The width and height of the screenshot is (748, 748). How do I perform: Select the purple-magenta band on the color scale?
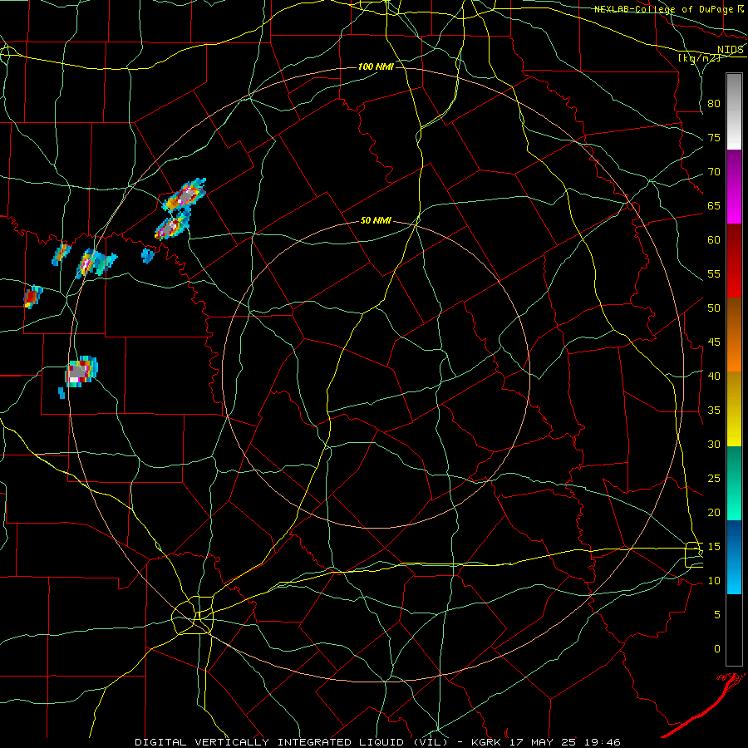(x=734, y=186)
